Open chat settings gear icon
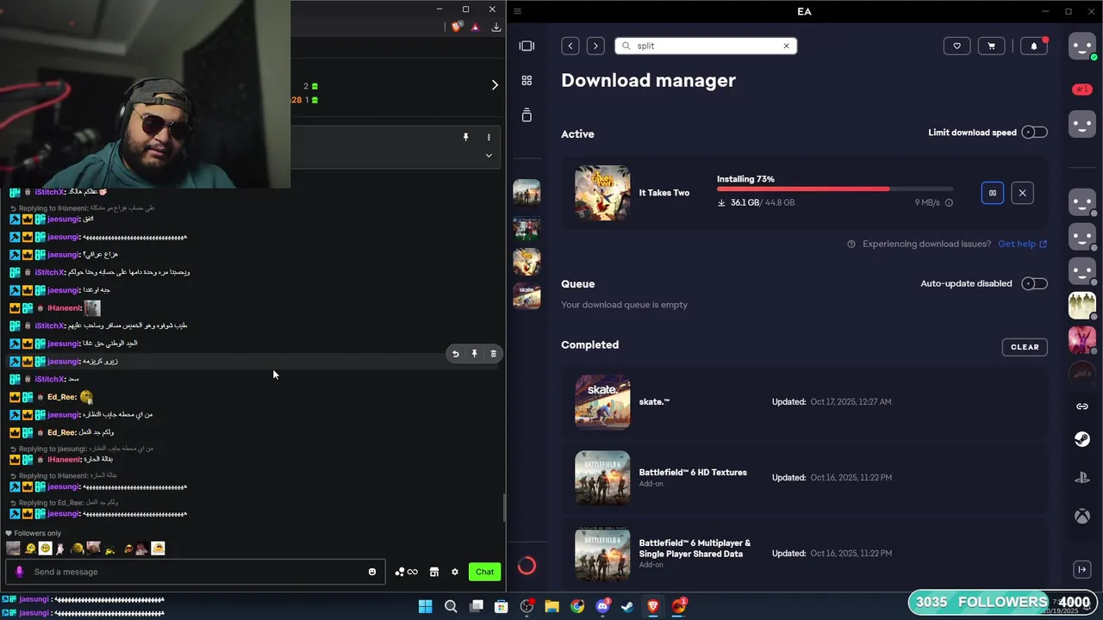This screenshot has height=620, width=1103. tap(455, 572)
